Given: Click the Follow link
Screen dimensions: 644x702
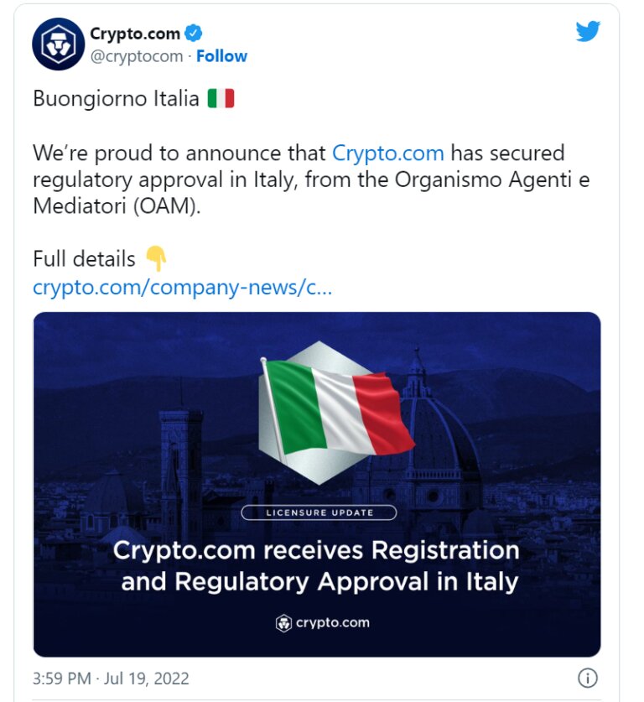Looking at the screenshot, I should click(221, 55).
